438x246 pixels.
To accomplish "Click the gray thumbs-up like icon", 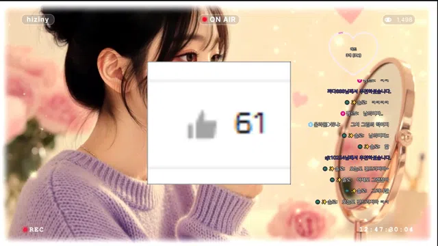I will pos(202,124).
